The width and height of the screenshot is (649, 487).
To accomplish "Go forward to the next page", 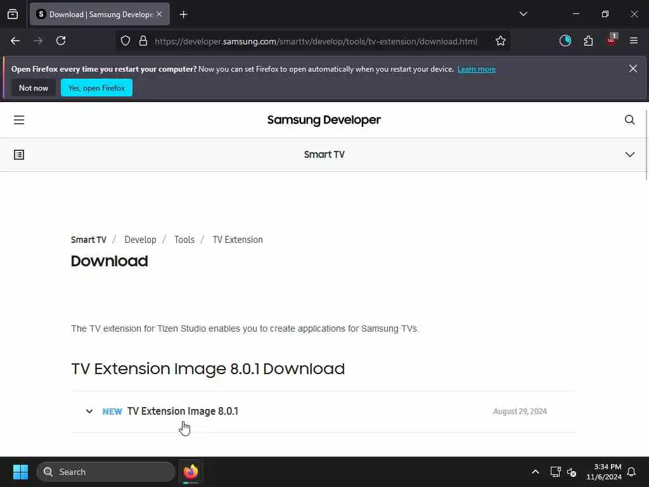I will 38,41.
